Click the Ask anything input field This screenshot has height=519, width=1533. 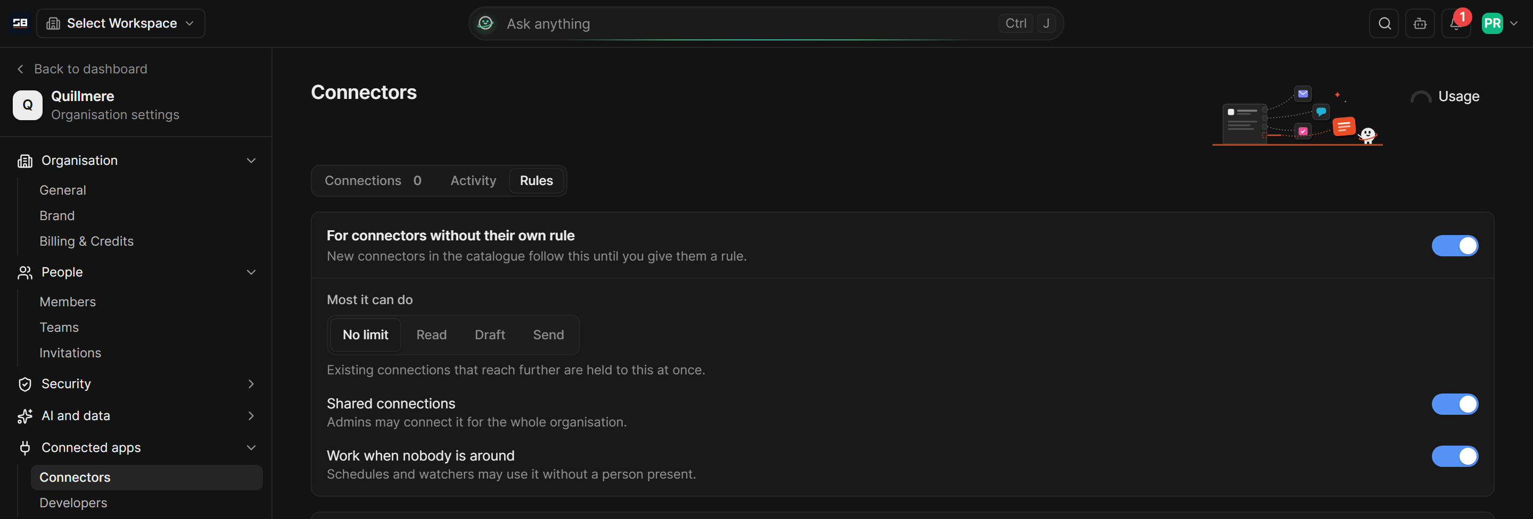[x=766, y=24]
